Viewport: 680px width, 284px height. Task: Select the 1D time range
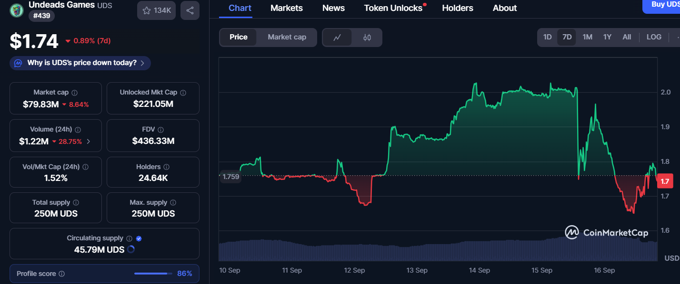548,37
